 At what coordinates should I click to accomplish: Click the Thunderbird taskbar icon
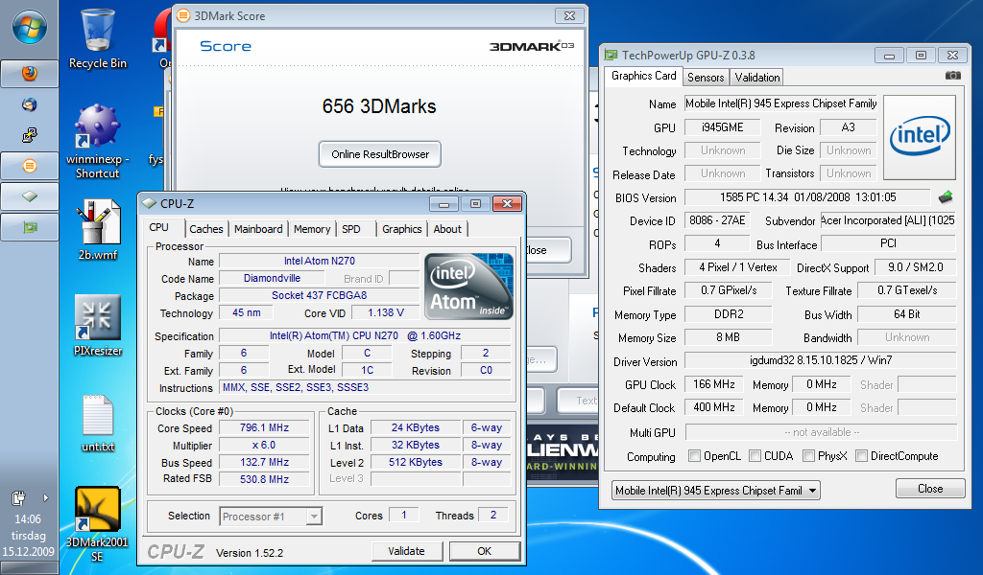coord(29,104)
